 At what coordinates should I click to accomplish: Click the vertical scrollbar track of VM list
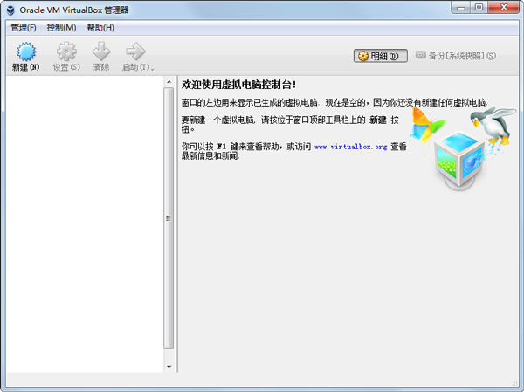pyautogui.click(x=169, y=262)
